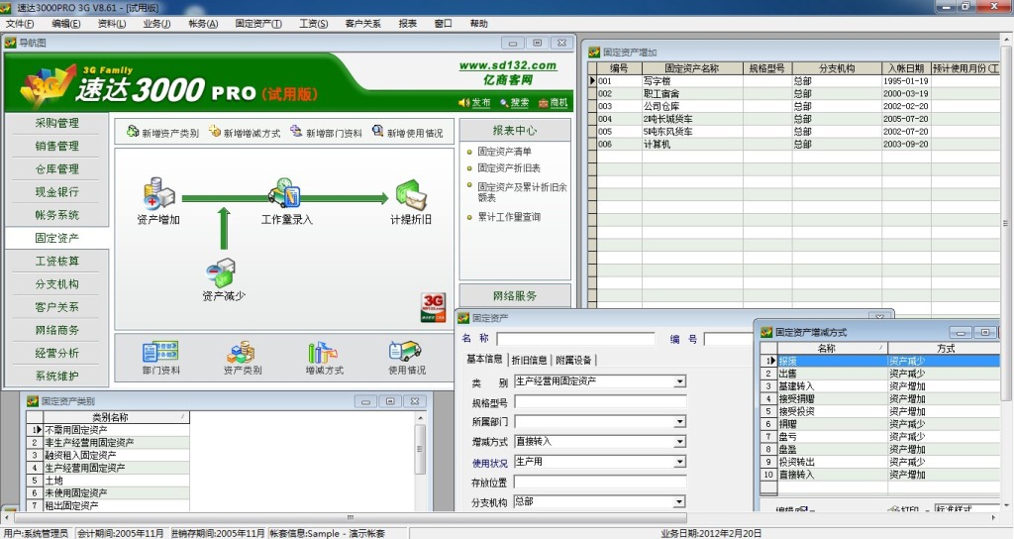The image size is (1014, 539).
Task: Click the 3G logo badge in navigation panel
Action: coord(434,307)
